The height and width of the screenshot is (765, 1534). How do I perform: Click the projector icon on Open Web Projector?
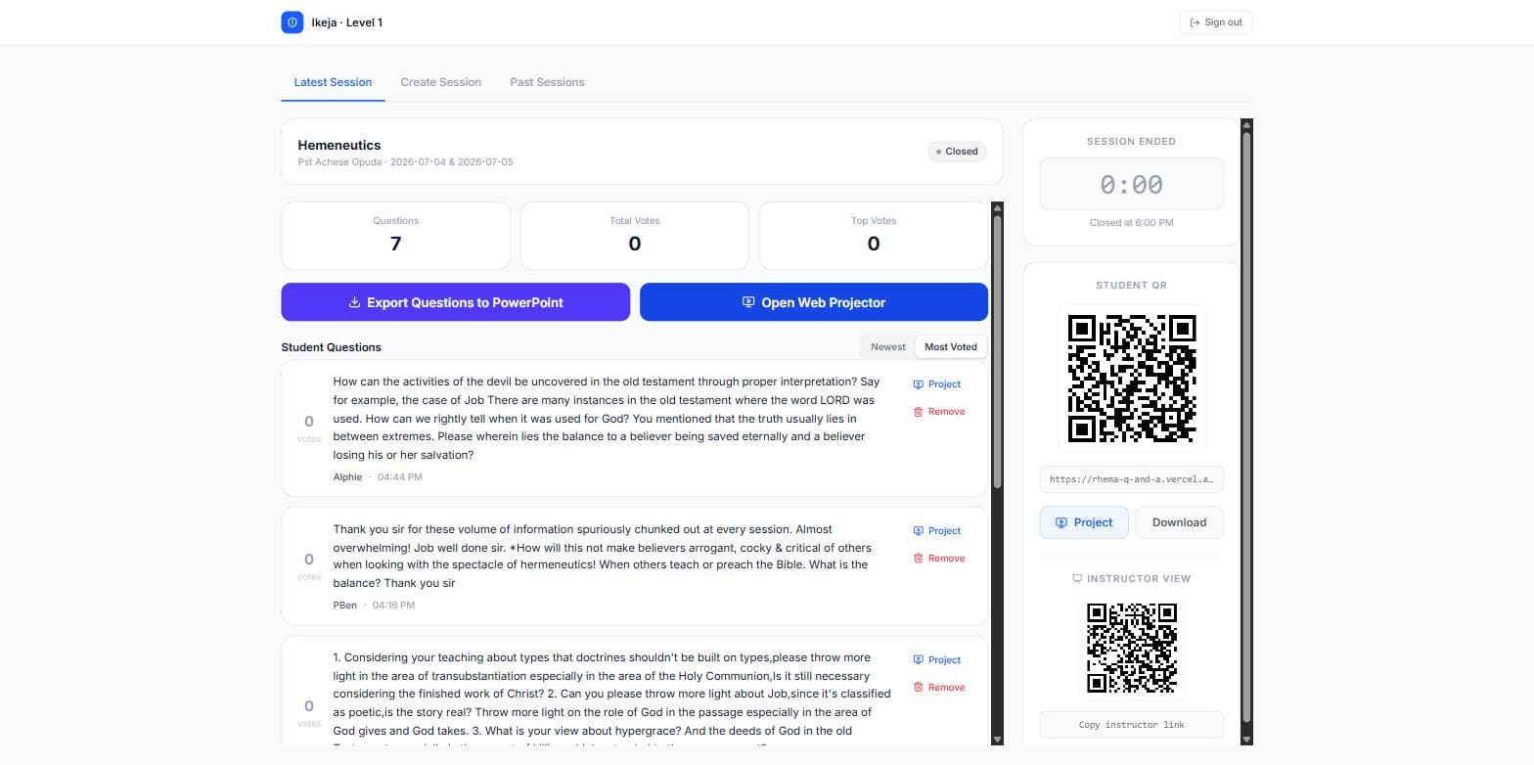(x=748, y=302)
